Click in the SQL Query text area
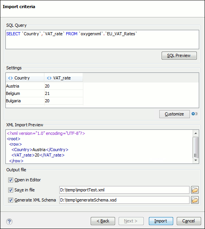This screenshot has height=229, width=205. coord(102,40)
